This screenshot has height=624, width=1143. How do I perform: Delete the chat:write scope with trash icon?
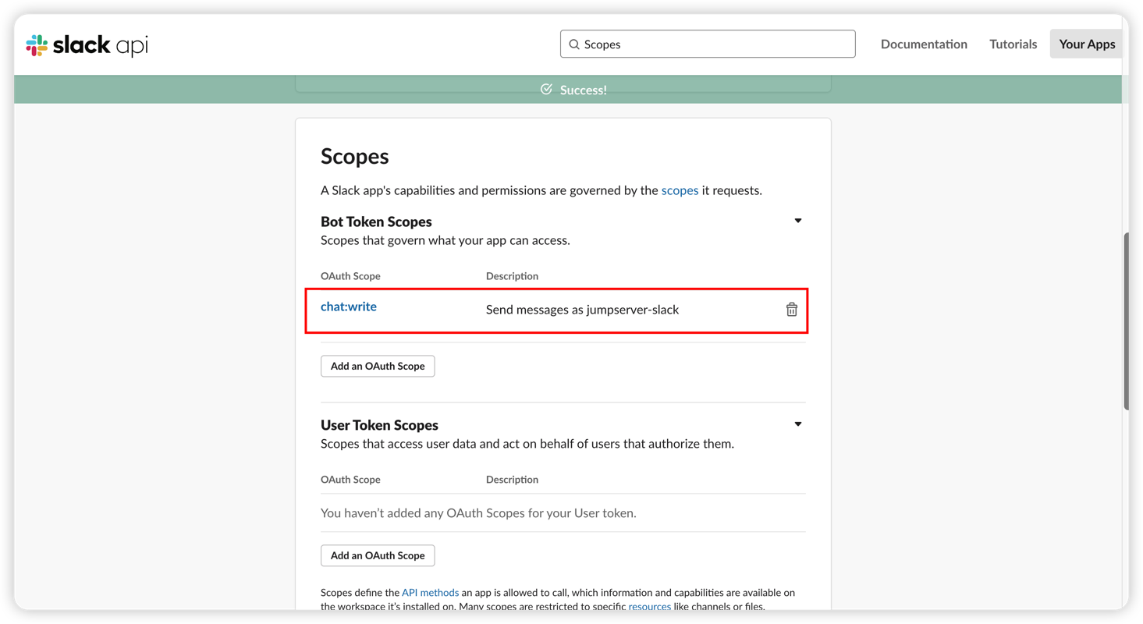791,310
